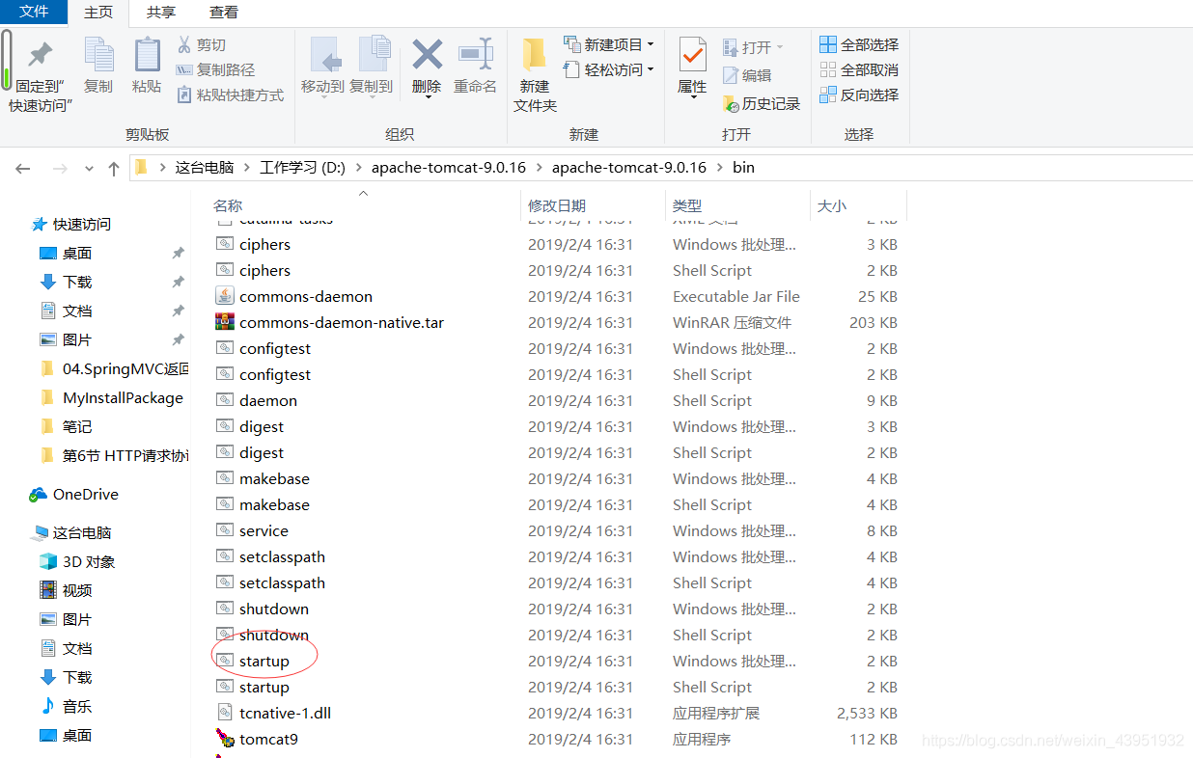Open the New item (新建项目) dropdown
1193x758 pixels.
[609, 44]
